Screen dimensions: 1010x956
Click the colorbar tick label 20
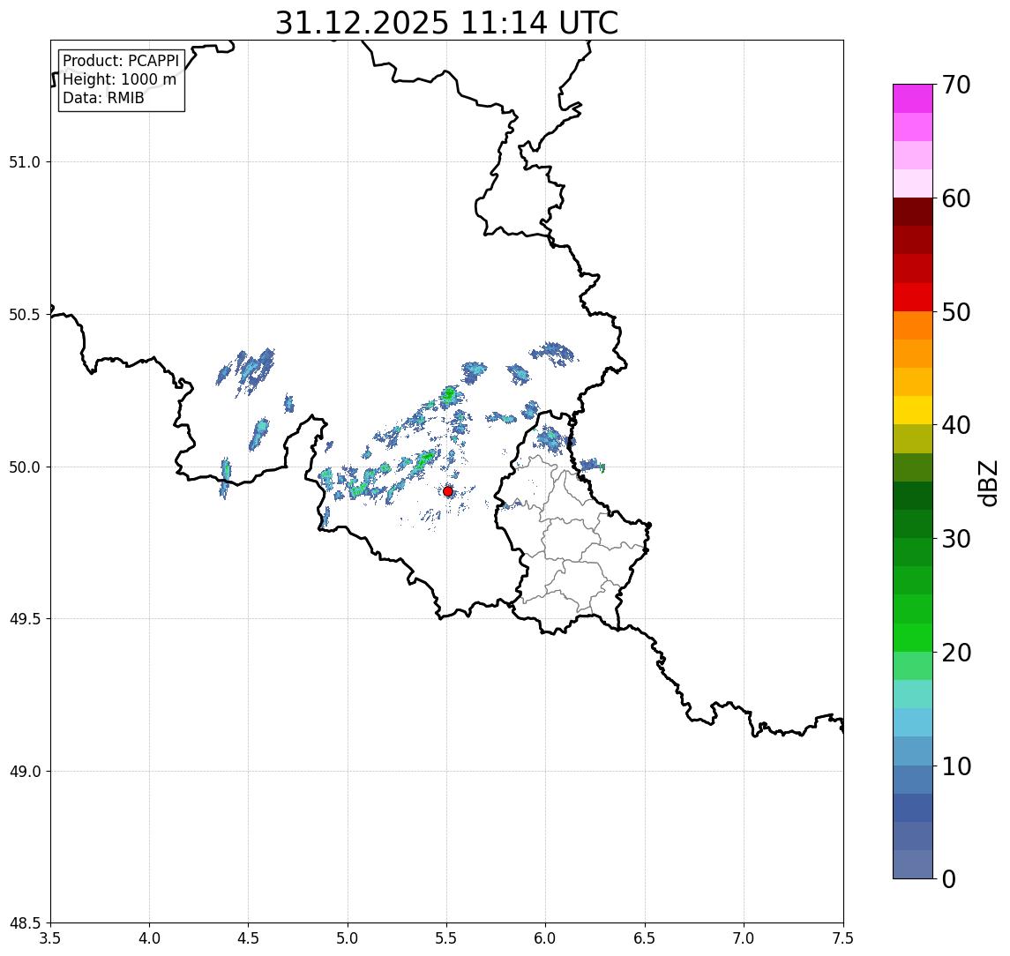tap(956, 653)
